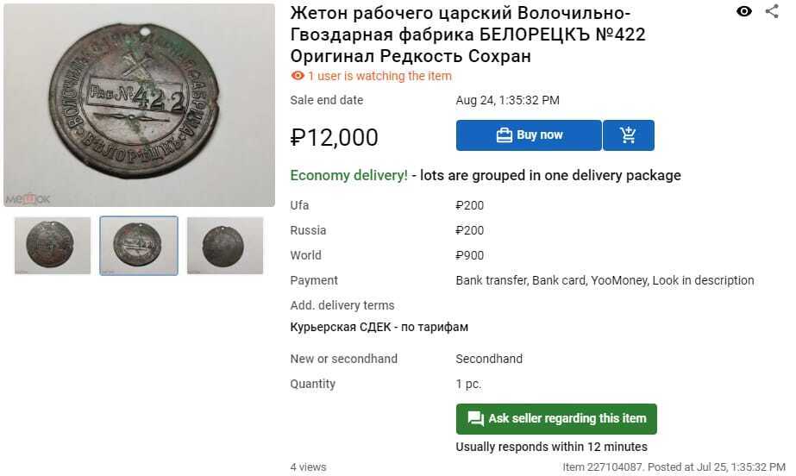
Task: Click the Meshok watermark logo
Action: 28,198
